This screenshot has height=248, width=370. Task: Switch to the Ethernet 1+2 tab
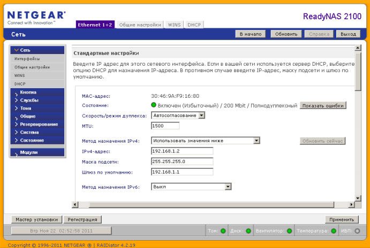click(x=95, y=25)
